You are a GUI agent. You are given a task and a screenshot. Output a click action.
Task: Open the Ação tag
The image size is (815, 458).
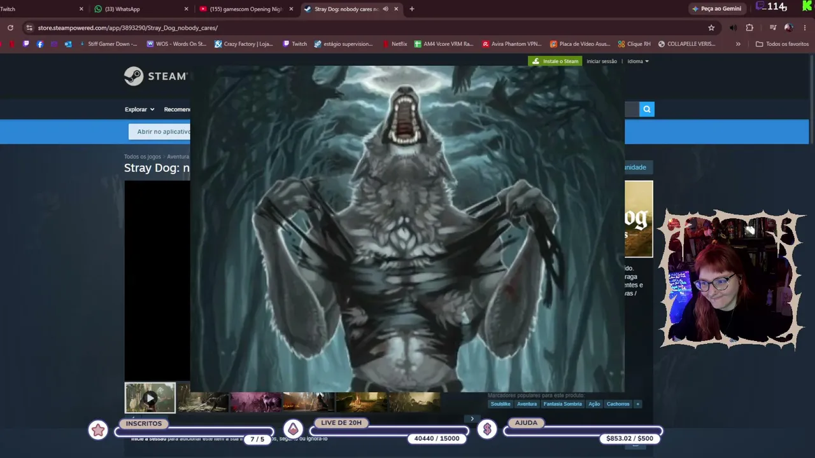coord(594,404)
